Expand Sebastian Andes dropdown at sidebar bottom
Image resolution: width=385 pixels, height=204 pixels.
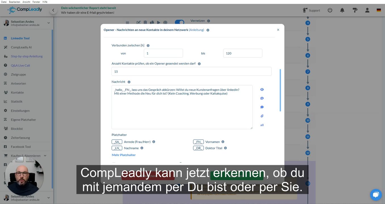[x=49, y=198]
